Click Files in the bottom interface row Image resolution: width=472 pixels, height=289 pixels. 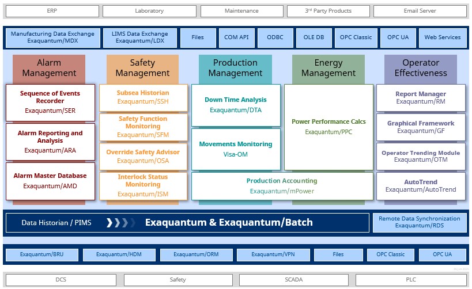[x=338, y=254]
